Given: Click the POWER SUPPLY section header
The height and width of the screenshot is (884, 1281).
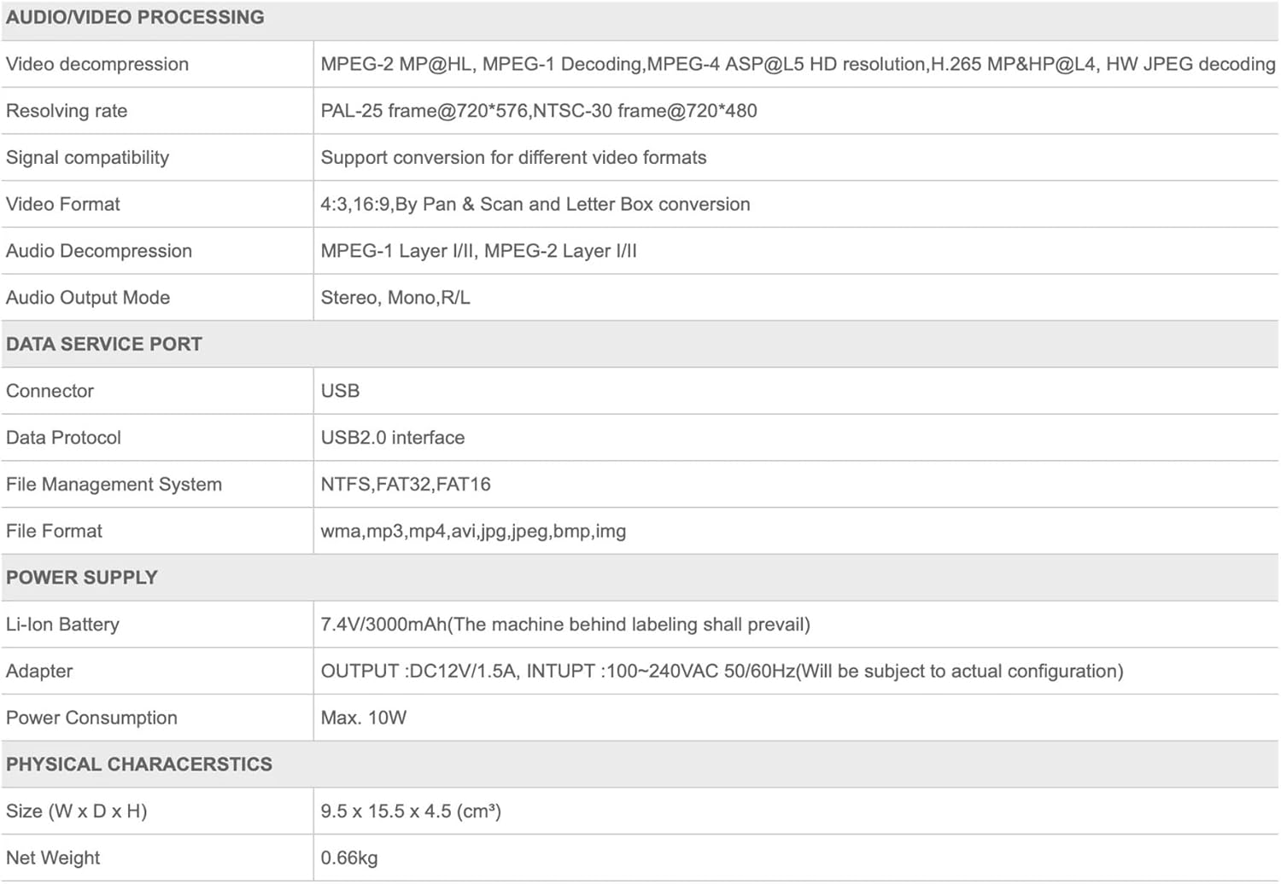Looking at the screenshot, I should [82, 578].
